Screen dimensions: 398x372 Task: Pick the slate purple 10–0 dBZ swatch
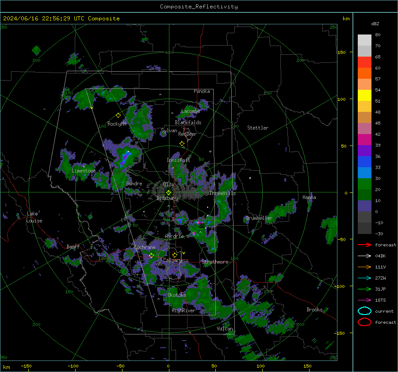click(364, 206)
